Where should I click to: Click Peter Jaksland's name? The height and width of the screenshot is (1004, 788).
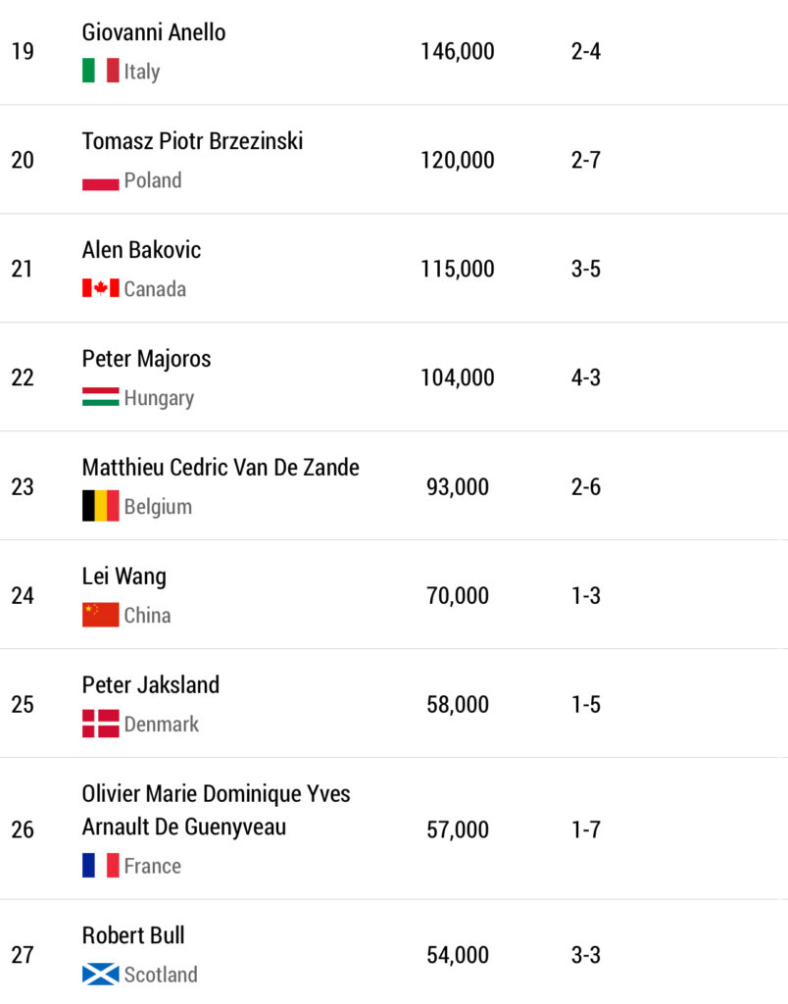[151, 684]
